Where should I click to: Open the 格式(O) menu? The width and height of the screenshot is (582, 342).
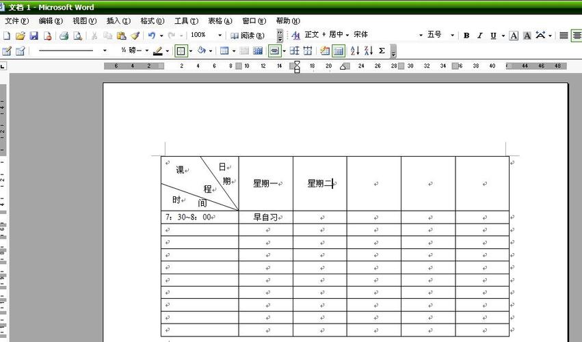(153, 21)
